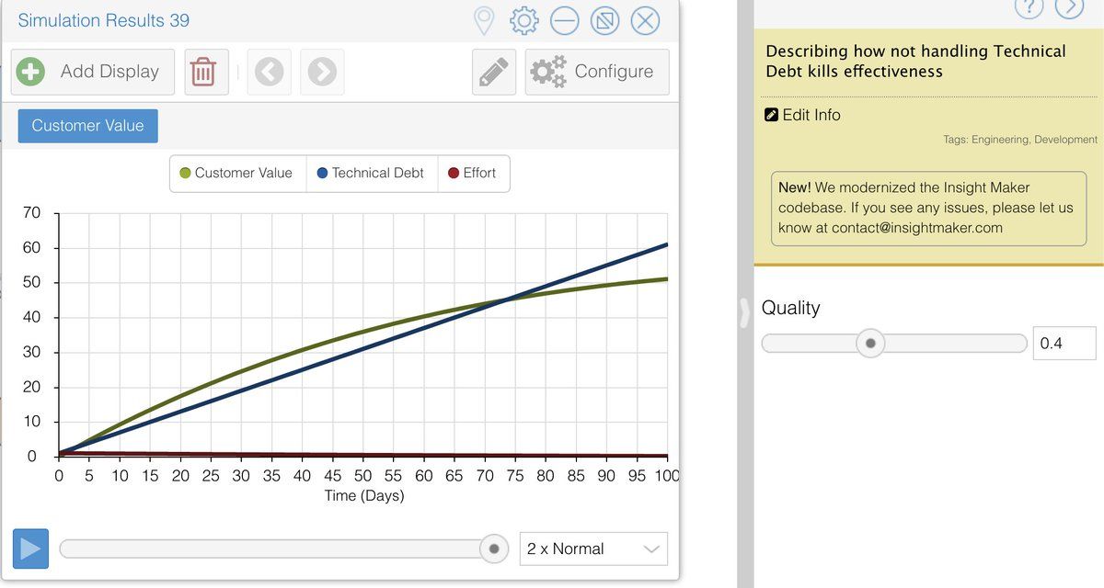Open the 2 x Normal speed dropdown

(x=593, y=548)
